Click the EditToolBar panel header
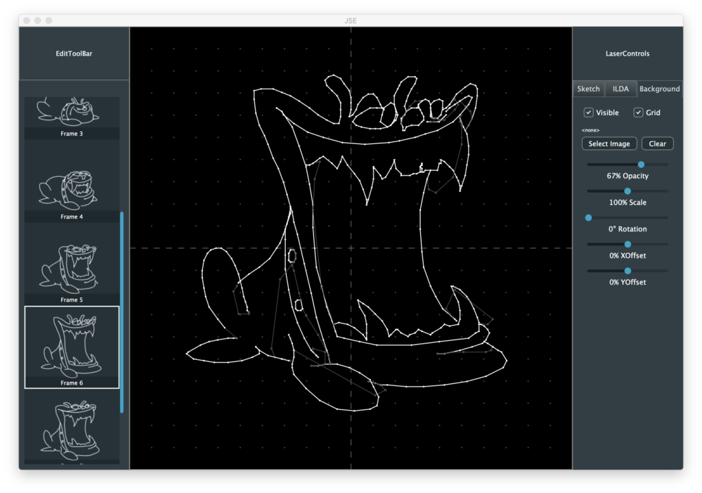Screen dimensions: 702x493 pos(74,53)
